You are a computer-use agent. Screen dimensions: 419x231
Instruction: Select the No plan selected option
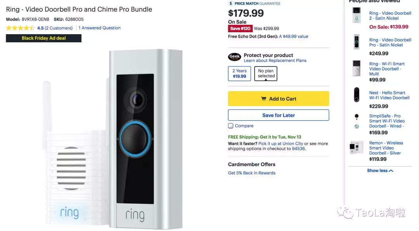coord(266,73)
